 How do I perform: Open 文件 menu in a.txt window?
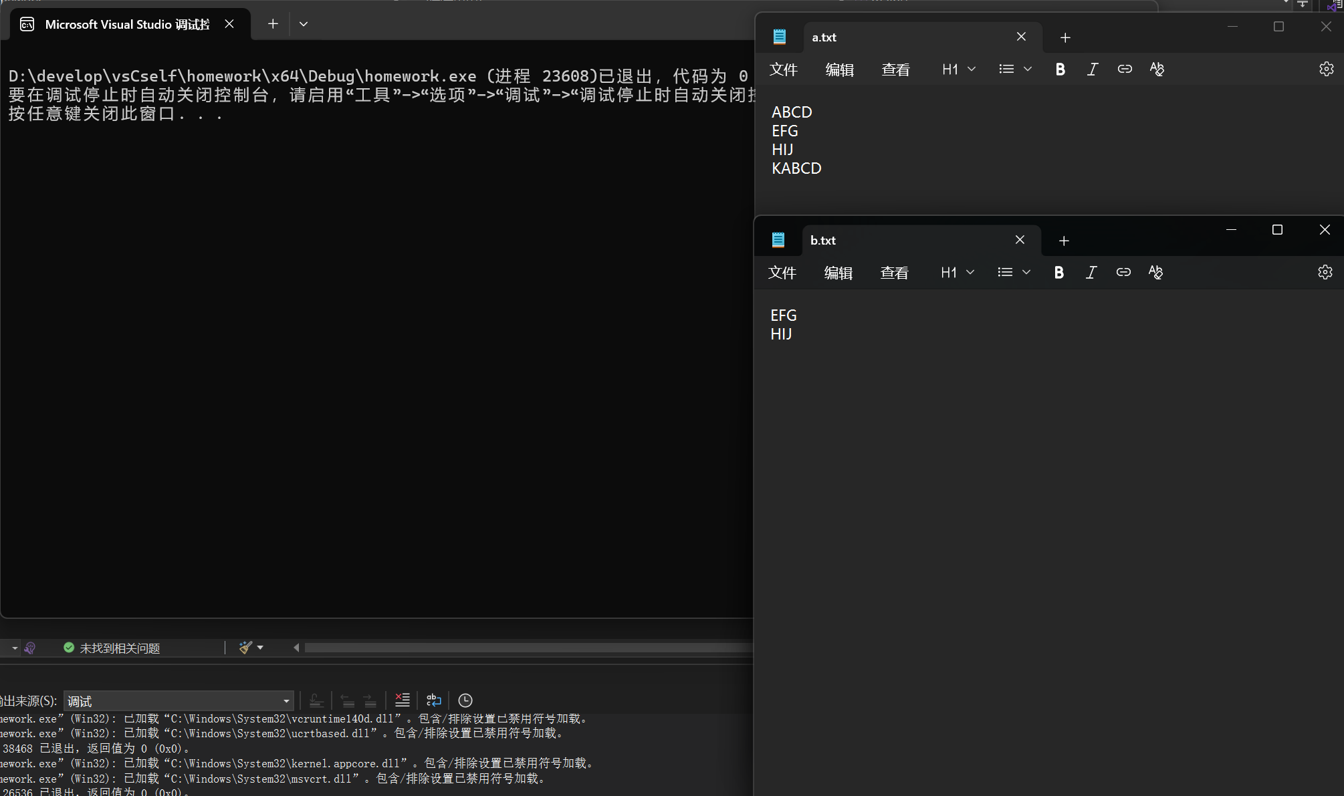point(783,70)
